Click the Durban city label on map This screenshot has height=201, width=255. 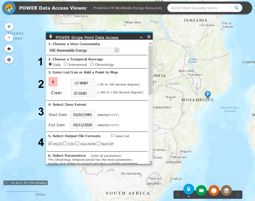[x=176, y=179]
